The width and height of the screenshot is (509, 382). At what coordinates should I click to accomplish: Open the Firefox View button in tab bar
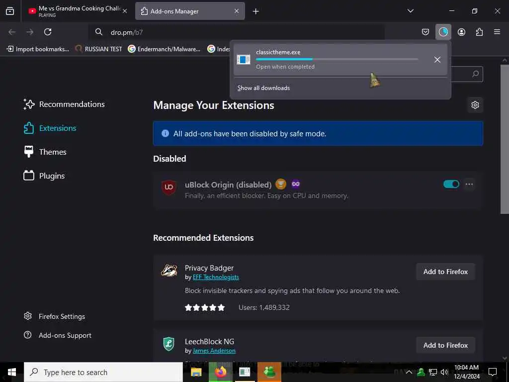point(10,11)
